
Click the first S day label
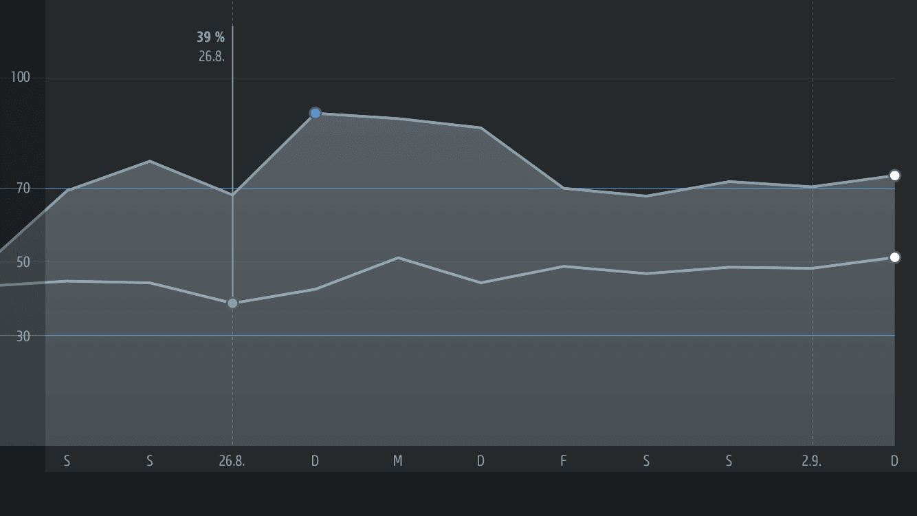[67, 461]
